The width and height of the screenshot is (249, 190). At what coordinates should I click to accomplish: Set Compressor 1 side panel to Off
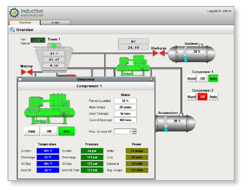point(202,78)
